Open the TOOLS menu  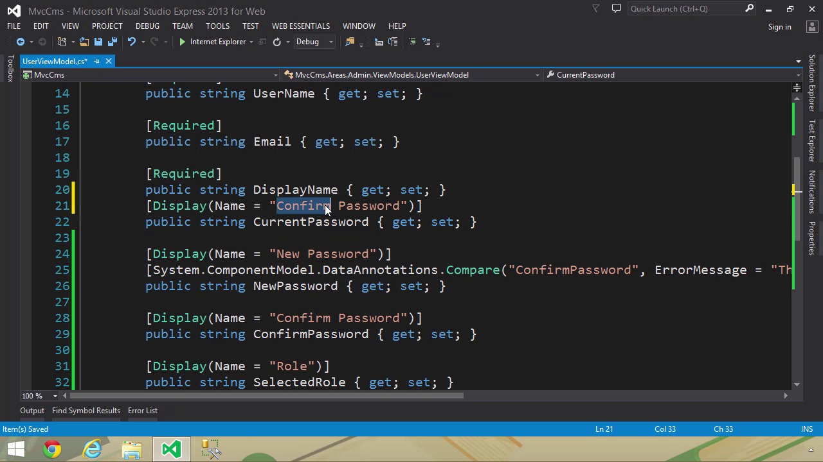(x=217, y=26)
